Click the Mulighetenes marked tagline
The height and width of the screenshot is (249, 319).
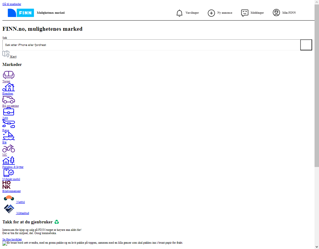click(x=51, y=13)
